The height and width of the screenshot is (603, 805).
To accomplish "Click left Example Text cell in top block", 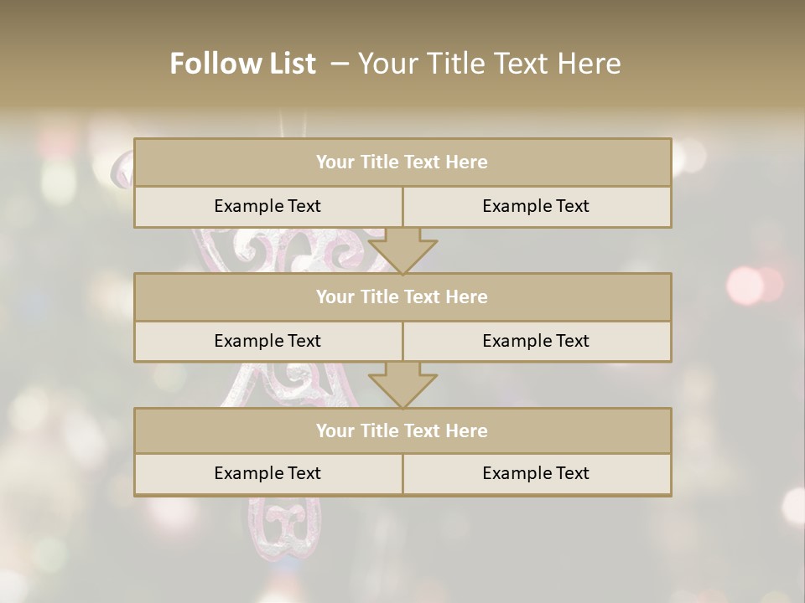I will [x=267, y=206].
